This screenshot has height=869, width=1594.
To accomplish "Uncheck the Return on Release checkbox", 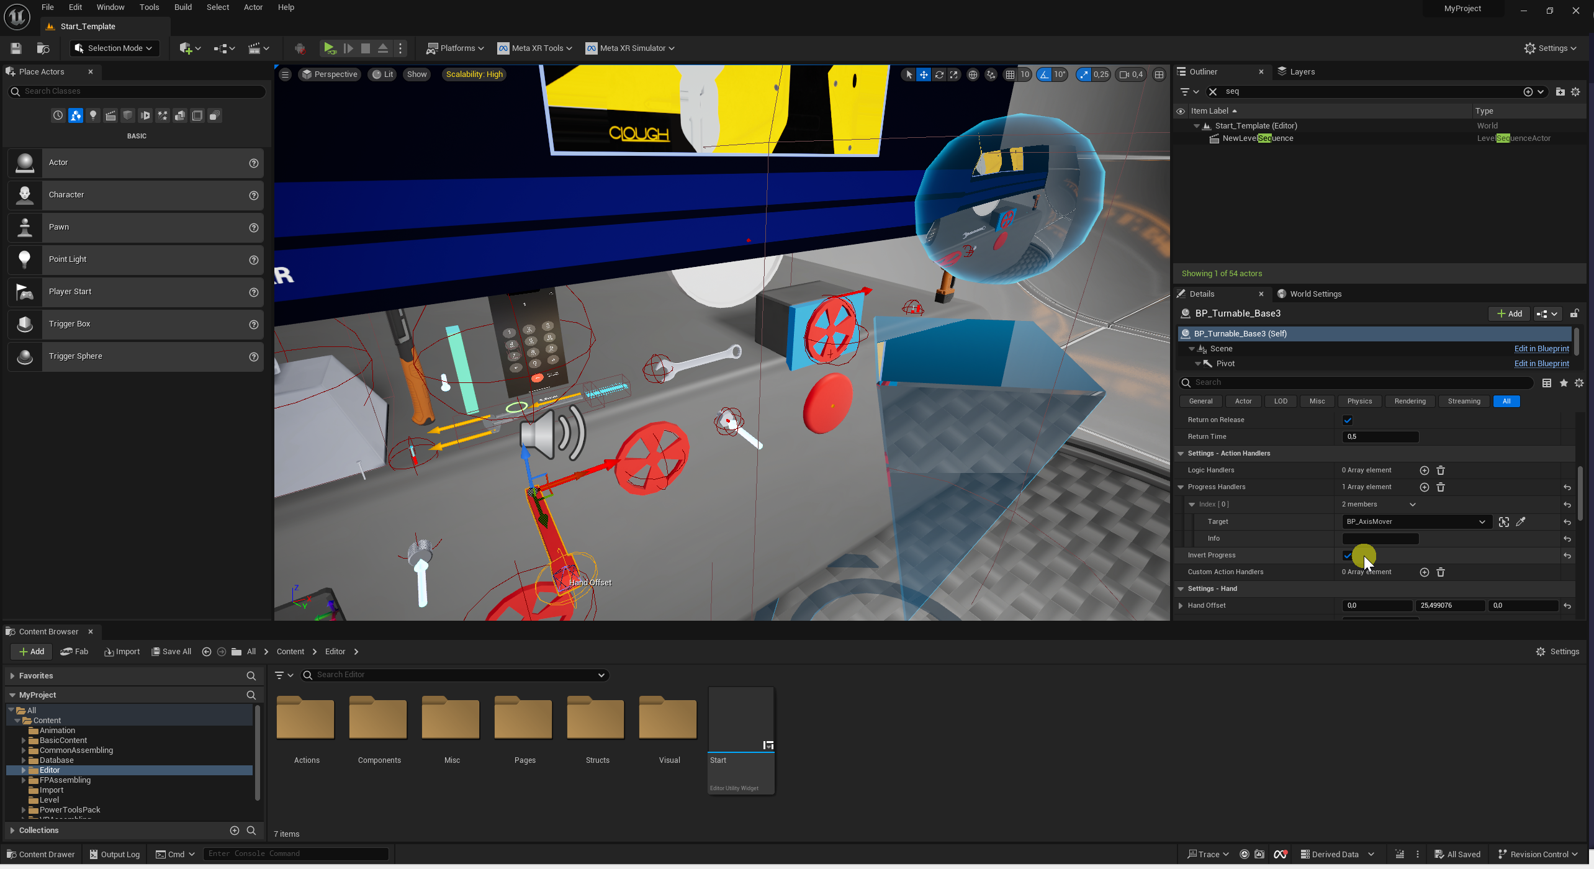I will [x=1348, y=420].
